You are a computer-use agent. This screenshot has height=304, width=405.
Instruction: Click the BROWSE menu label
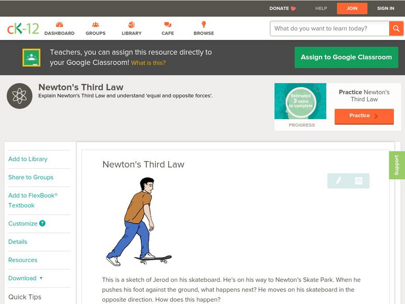[204, 33]
